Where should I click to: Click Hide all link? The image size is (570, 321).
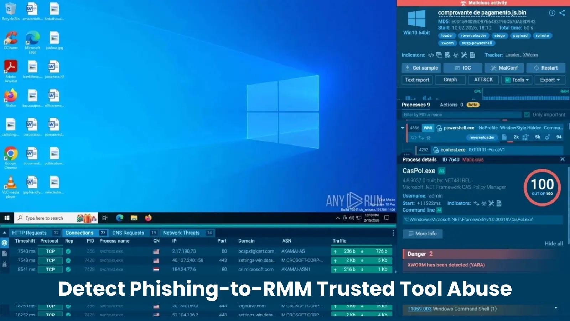point(554,244)
